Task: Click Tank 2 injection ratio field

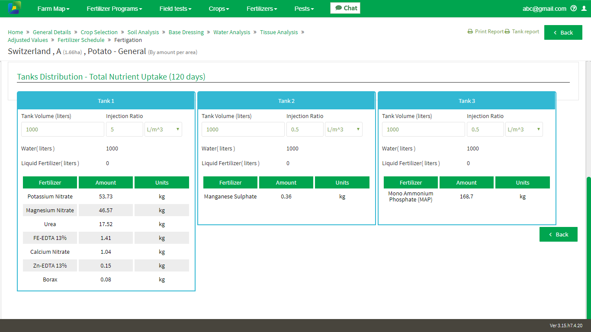Action: click(x=305, y=129)
